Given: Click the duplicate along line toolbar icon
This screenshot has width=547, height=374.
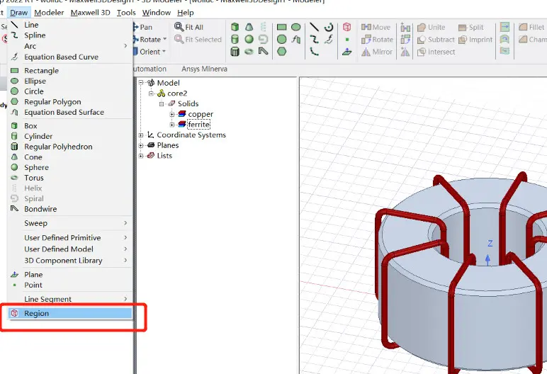Looking at the screenshot, I should 405,27.
